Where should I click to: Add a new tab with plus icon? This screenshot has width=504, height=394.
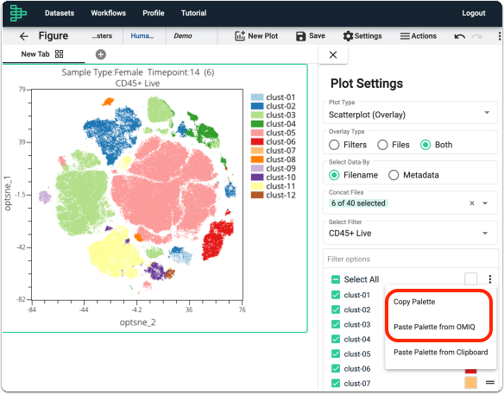(101, 54)
